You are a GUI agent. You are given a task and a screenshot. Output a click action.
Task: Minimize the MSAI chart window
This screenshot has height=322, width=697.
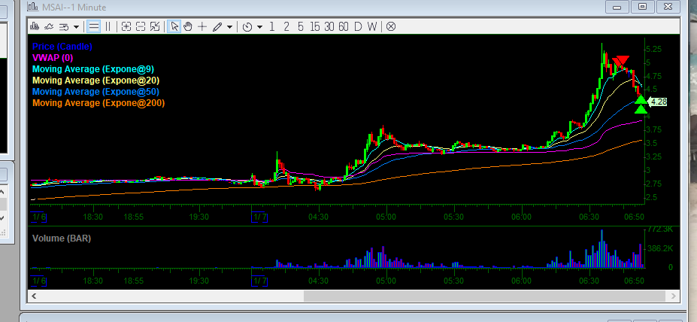[x=617, y=7]
